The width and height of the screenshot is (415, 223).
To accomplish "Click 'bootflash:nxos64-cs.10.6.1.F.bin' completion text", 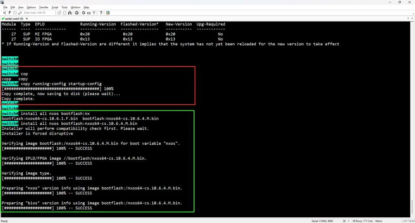I will (x=40, y=119).
